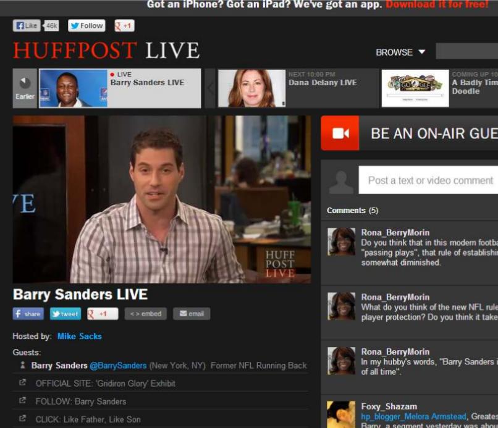Click the Download it for free! app link
This screenshot has height=428, width=498.
point(437,4)
